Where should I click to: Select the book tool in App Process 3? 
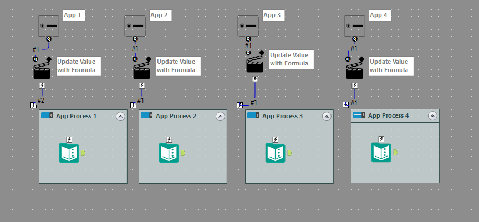point(275,153)
